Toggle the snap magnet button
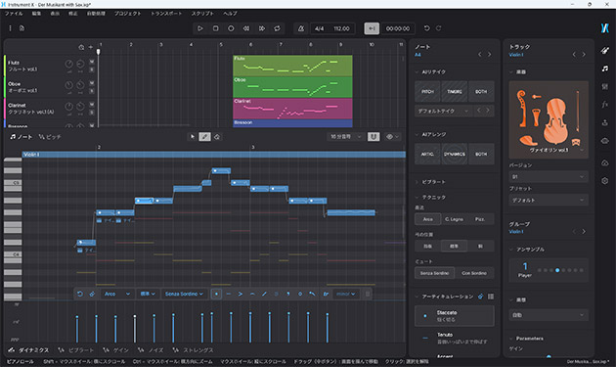The image size is (616, 367). pos(374,136)
